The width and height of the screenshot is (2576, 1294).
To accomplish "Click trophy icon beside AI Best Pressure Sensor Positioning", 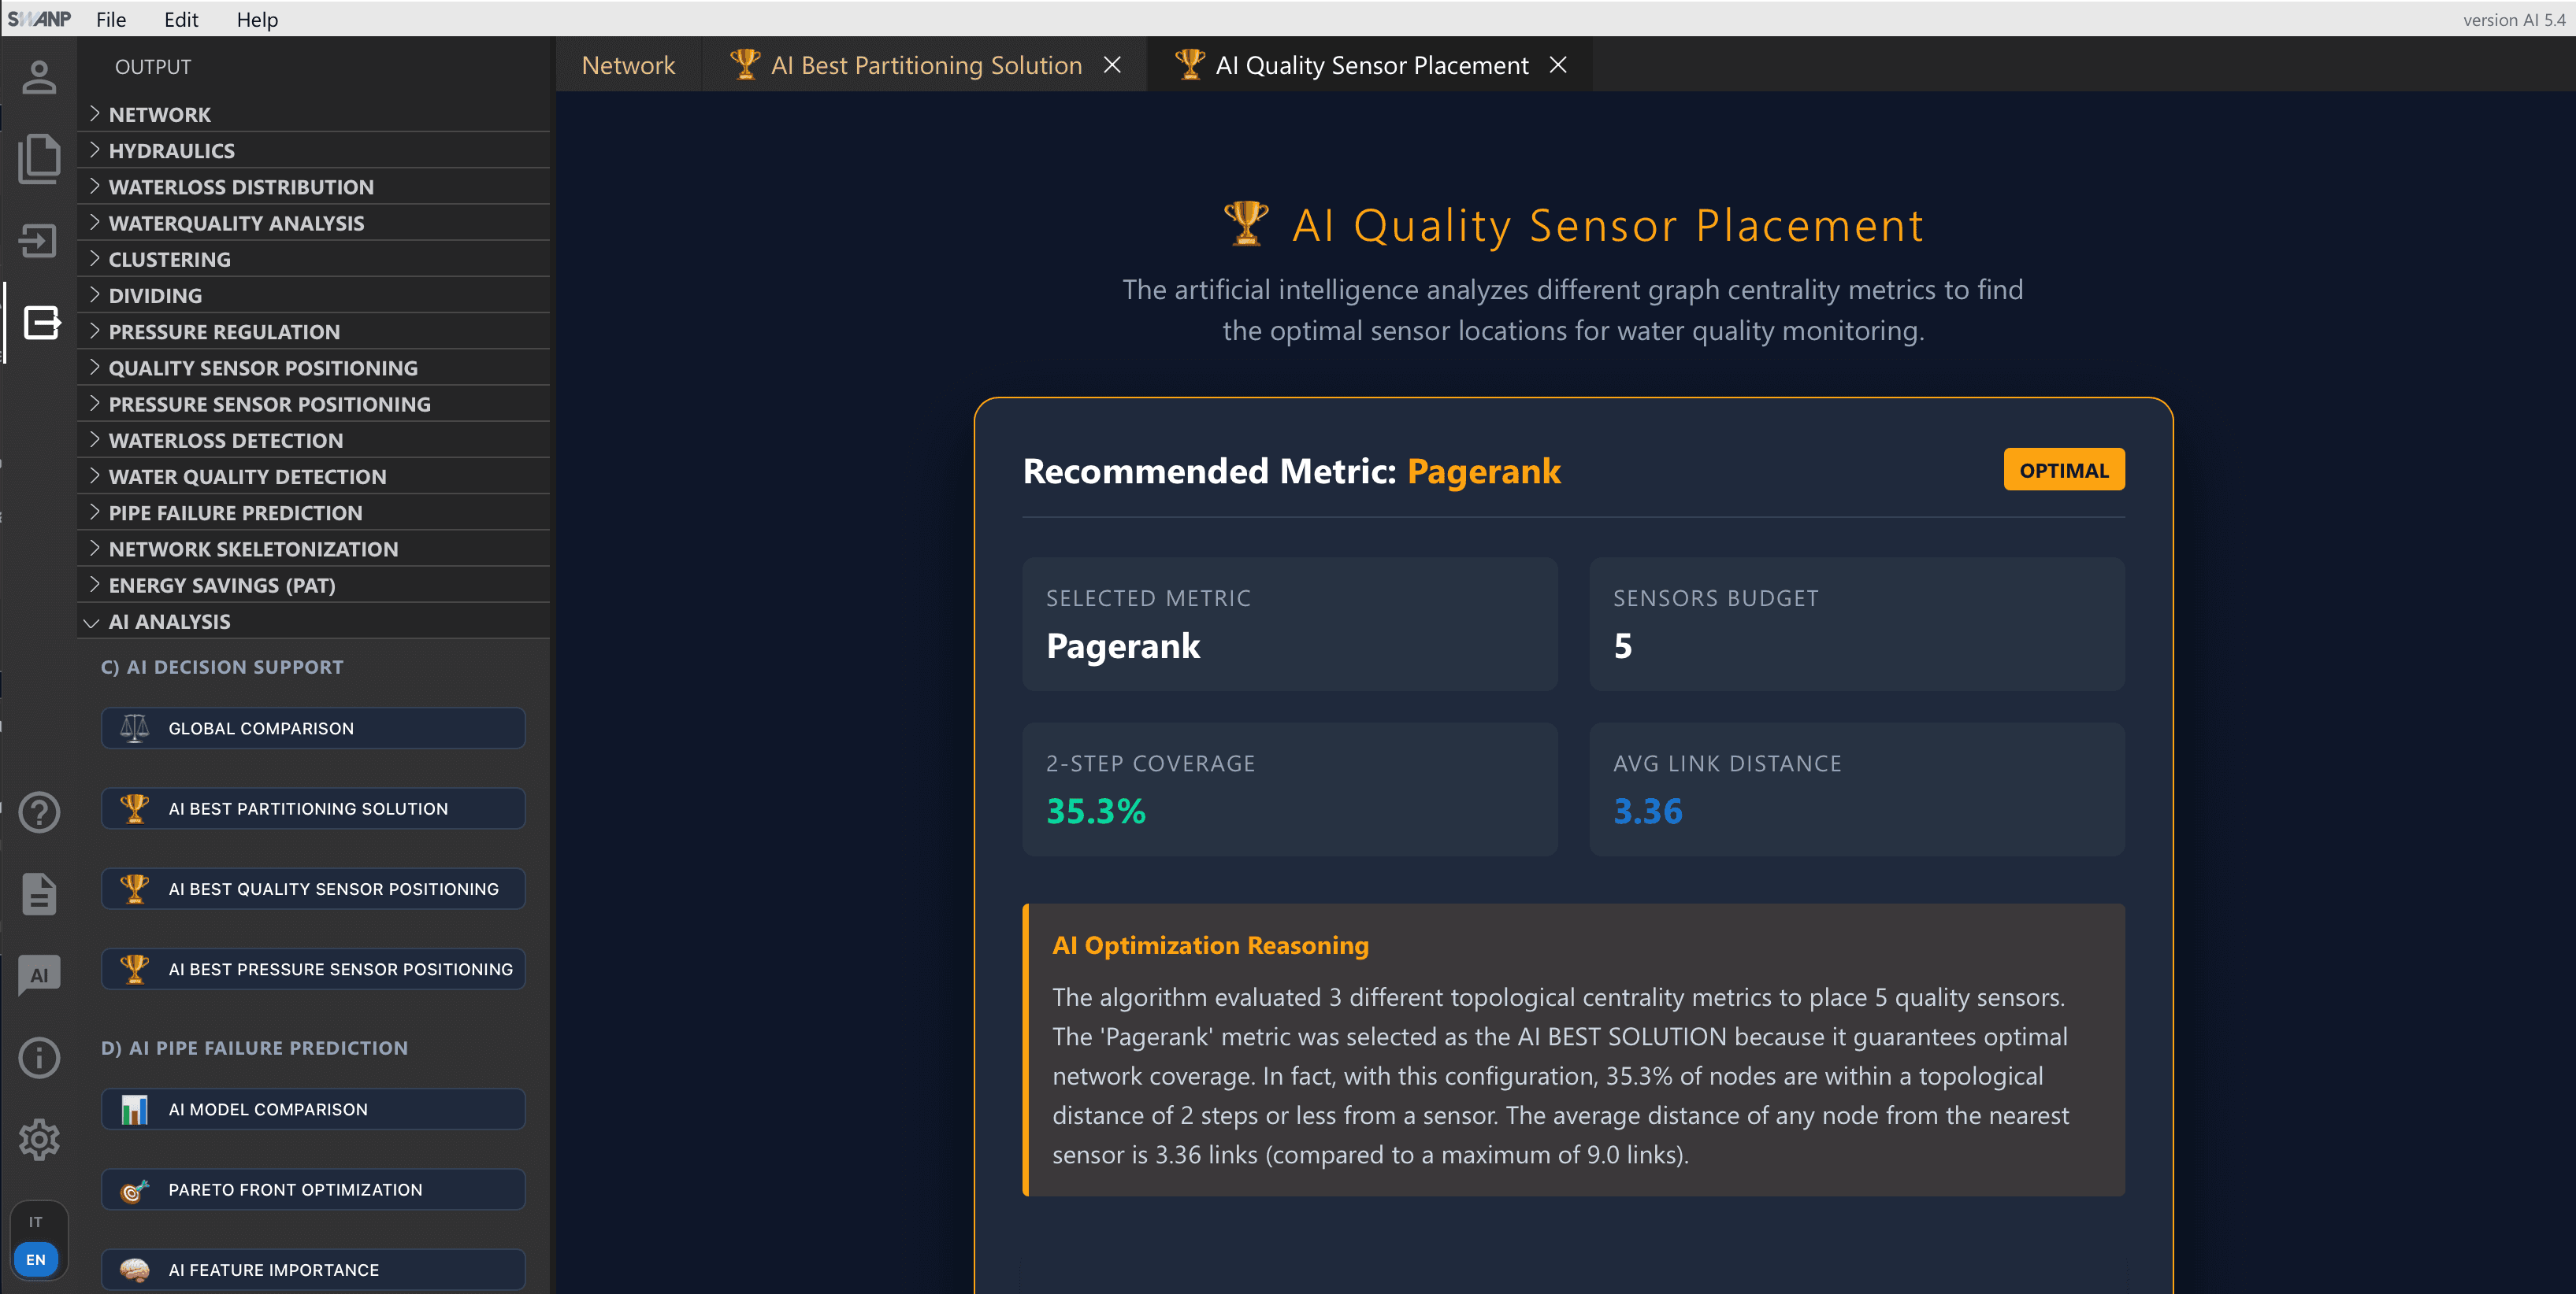I will 134,969.
